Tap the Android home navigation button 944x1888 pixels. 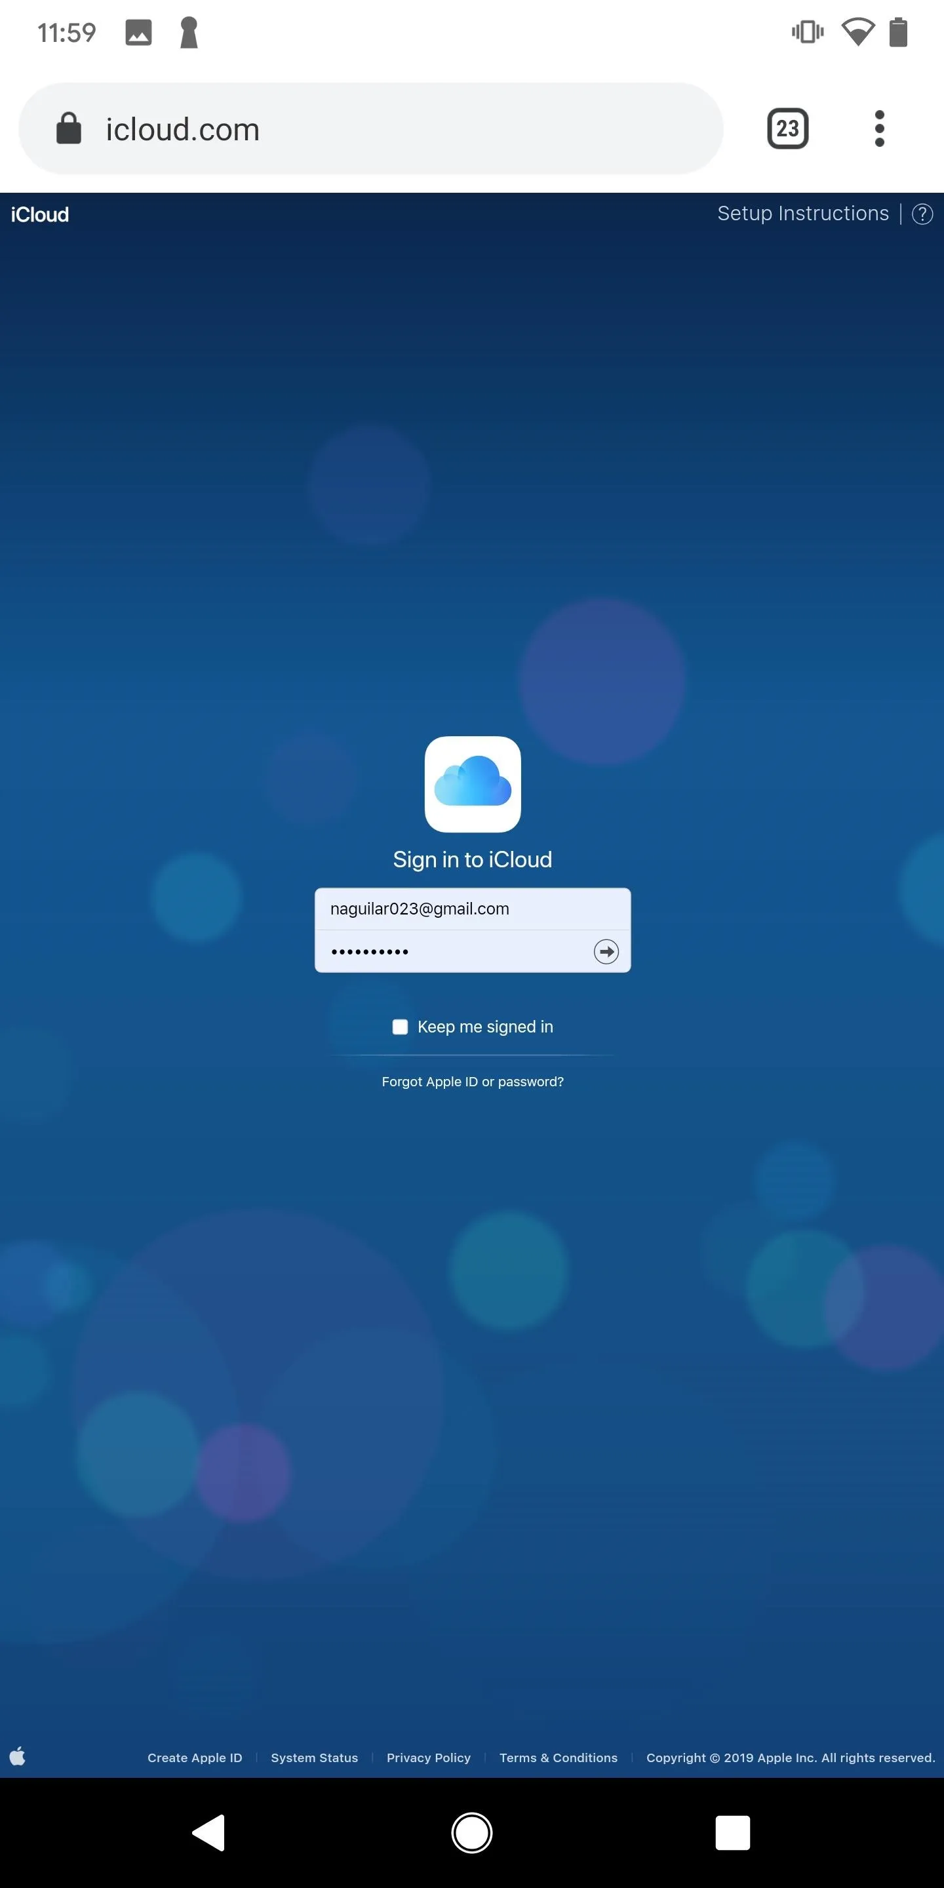(x=472, y=1833)
